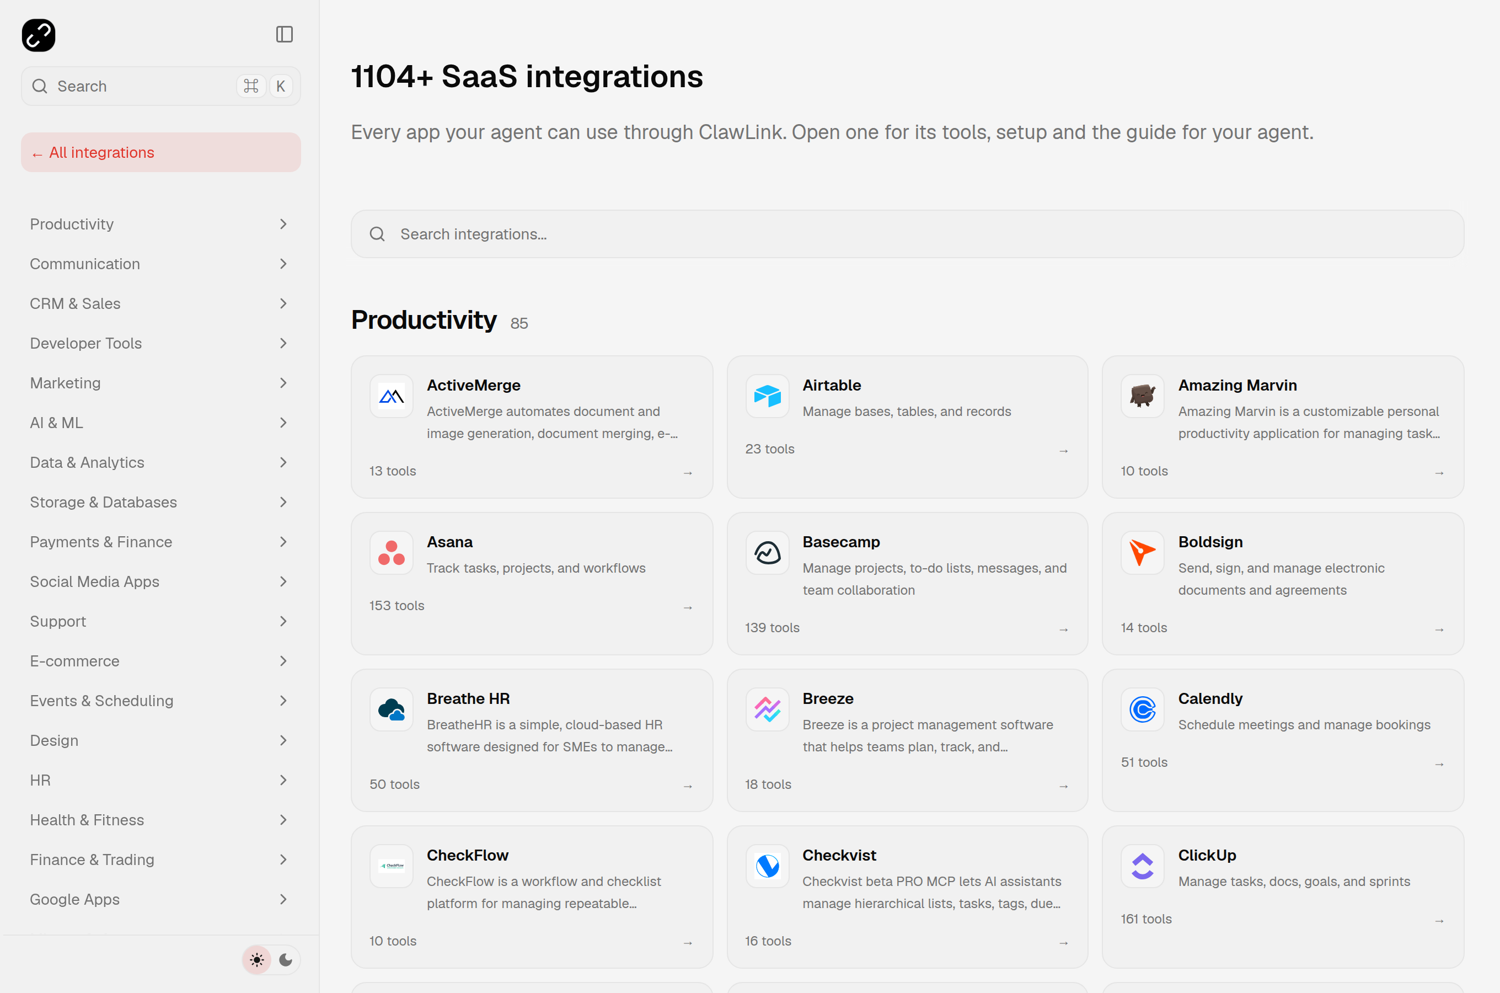Image resolution: width=1500 pixels, height=993 pixels.
Task: Expand the AI & ML chevron
Action: click(283, 423)
